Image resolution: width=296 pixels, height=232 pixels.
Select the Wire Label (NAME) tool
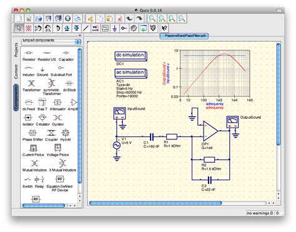[96, 28]
